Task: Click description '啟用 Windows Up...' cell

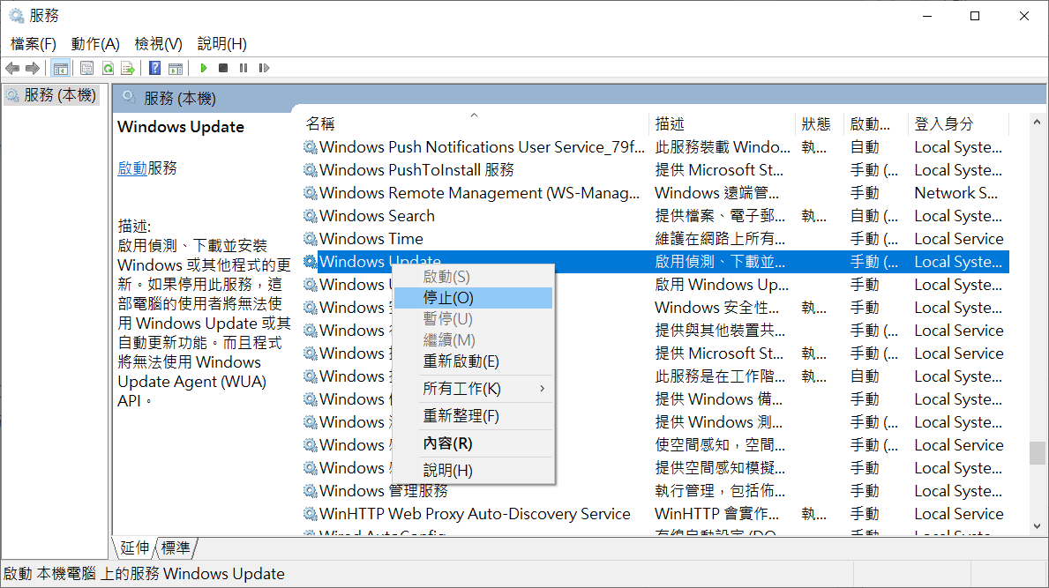Action: [722, 285]
